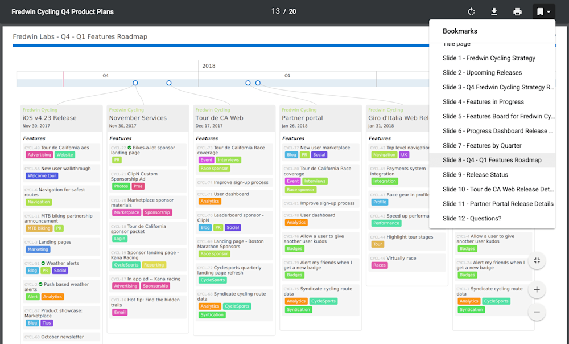Open the bookmark dropdown caret
Screen dimensions: 569x344
click(x=549, y=11)
